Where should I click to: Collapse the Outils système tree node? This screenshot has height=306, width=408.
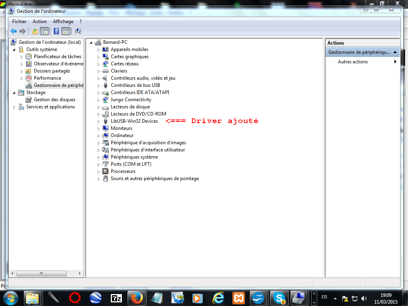(x=15, y=49)
